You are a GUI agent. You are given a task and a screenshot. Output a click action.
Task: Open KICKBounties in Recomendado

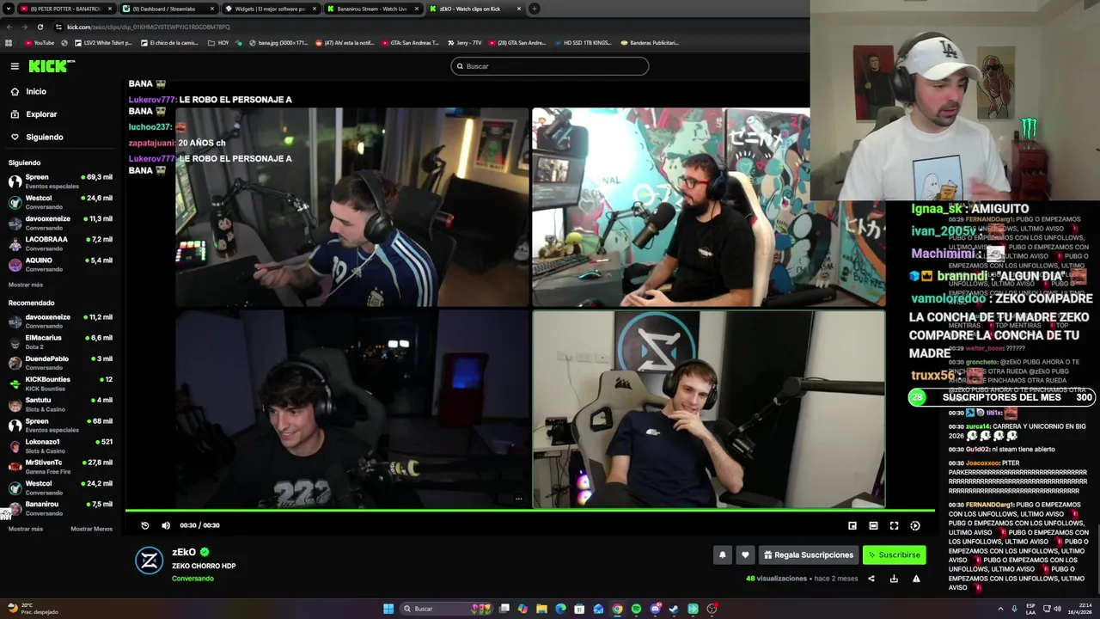point(60,383)
